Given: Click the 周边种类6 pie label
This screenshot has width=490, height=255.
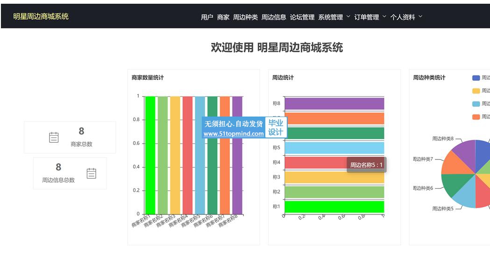Looking at the screenshot, I should point(423,188).
